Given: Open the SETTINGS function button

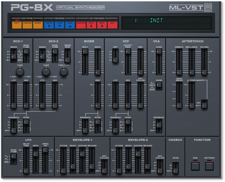Looking at the screenshot, I should [209, 166].
